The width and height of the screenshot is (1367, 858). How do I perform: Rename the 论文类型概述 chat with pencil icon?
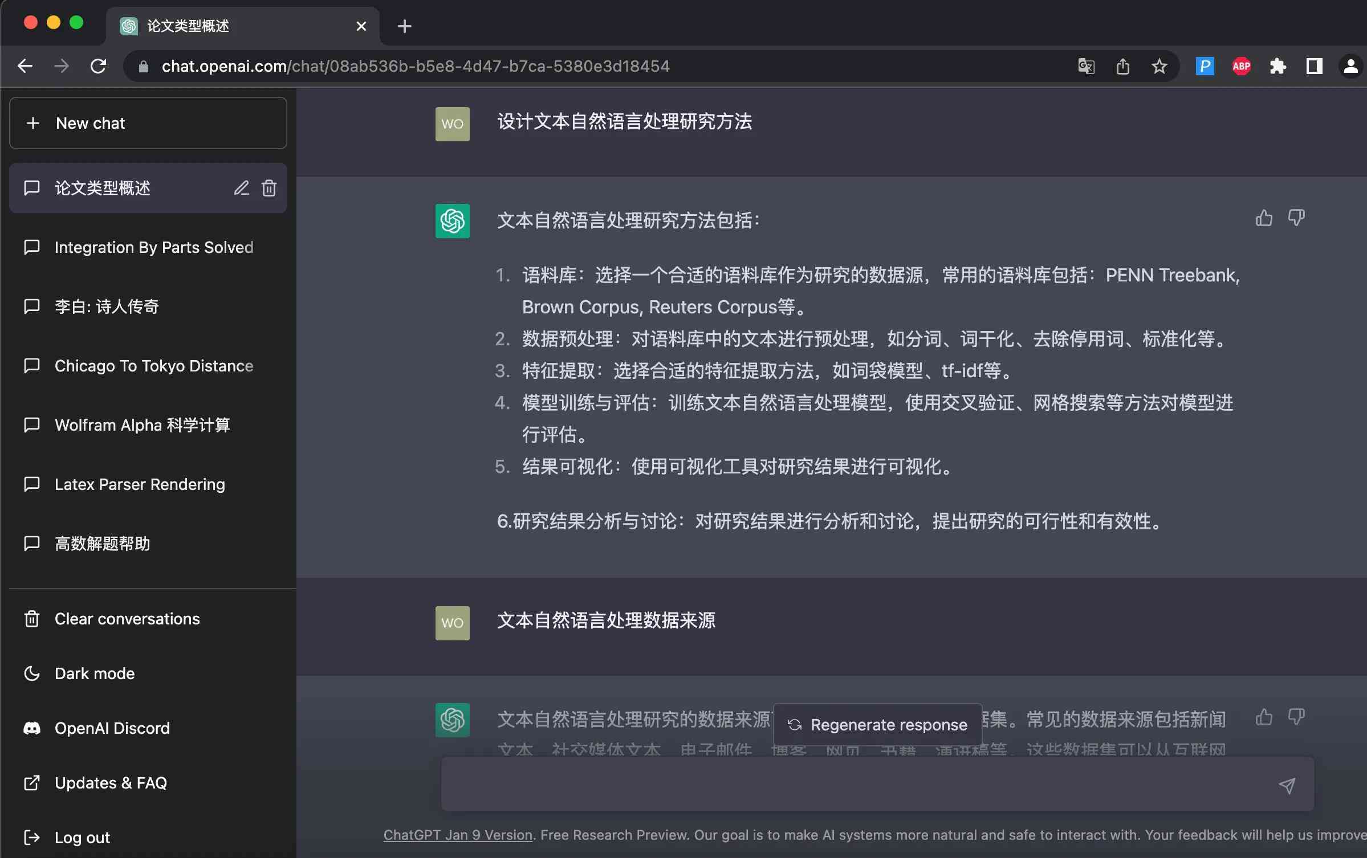click(x=242, y=187)
